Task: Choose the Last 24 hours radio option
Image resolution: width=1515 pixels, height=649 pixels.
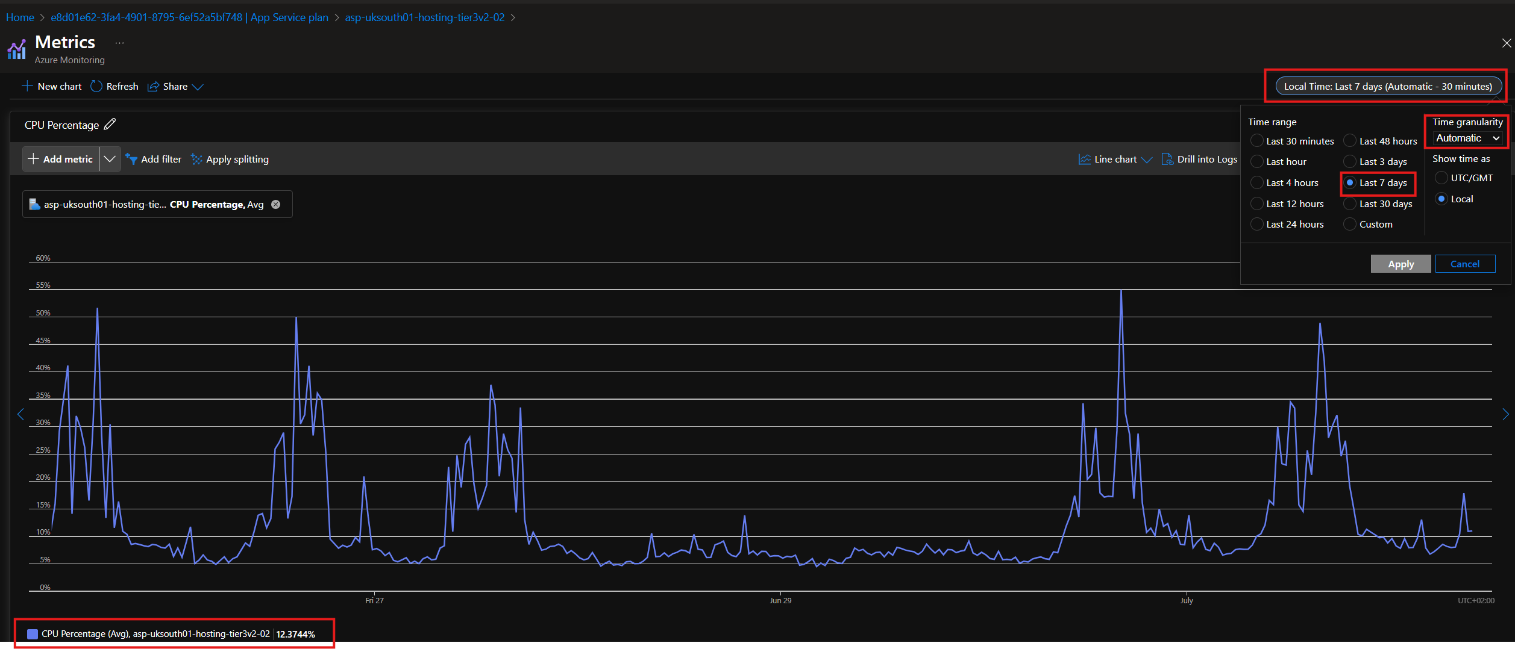Action: coord(1257,224)
